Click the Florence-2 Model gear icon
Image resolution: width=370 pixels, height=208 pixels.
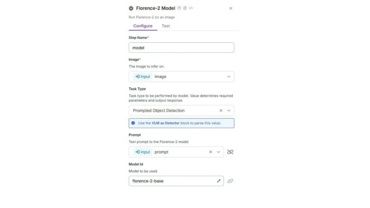point(131,8)
